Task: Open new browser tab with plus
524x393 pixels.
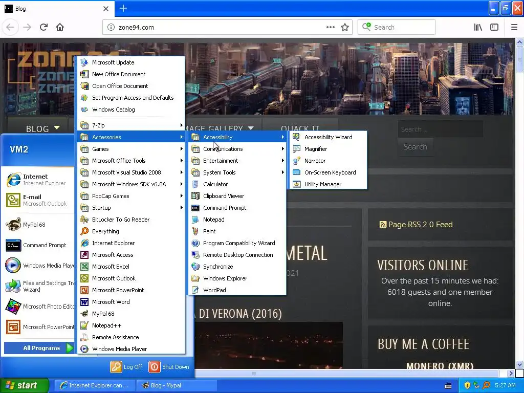Action: (x=123, y=8)
